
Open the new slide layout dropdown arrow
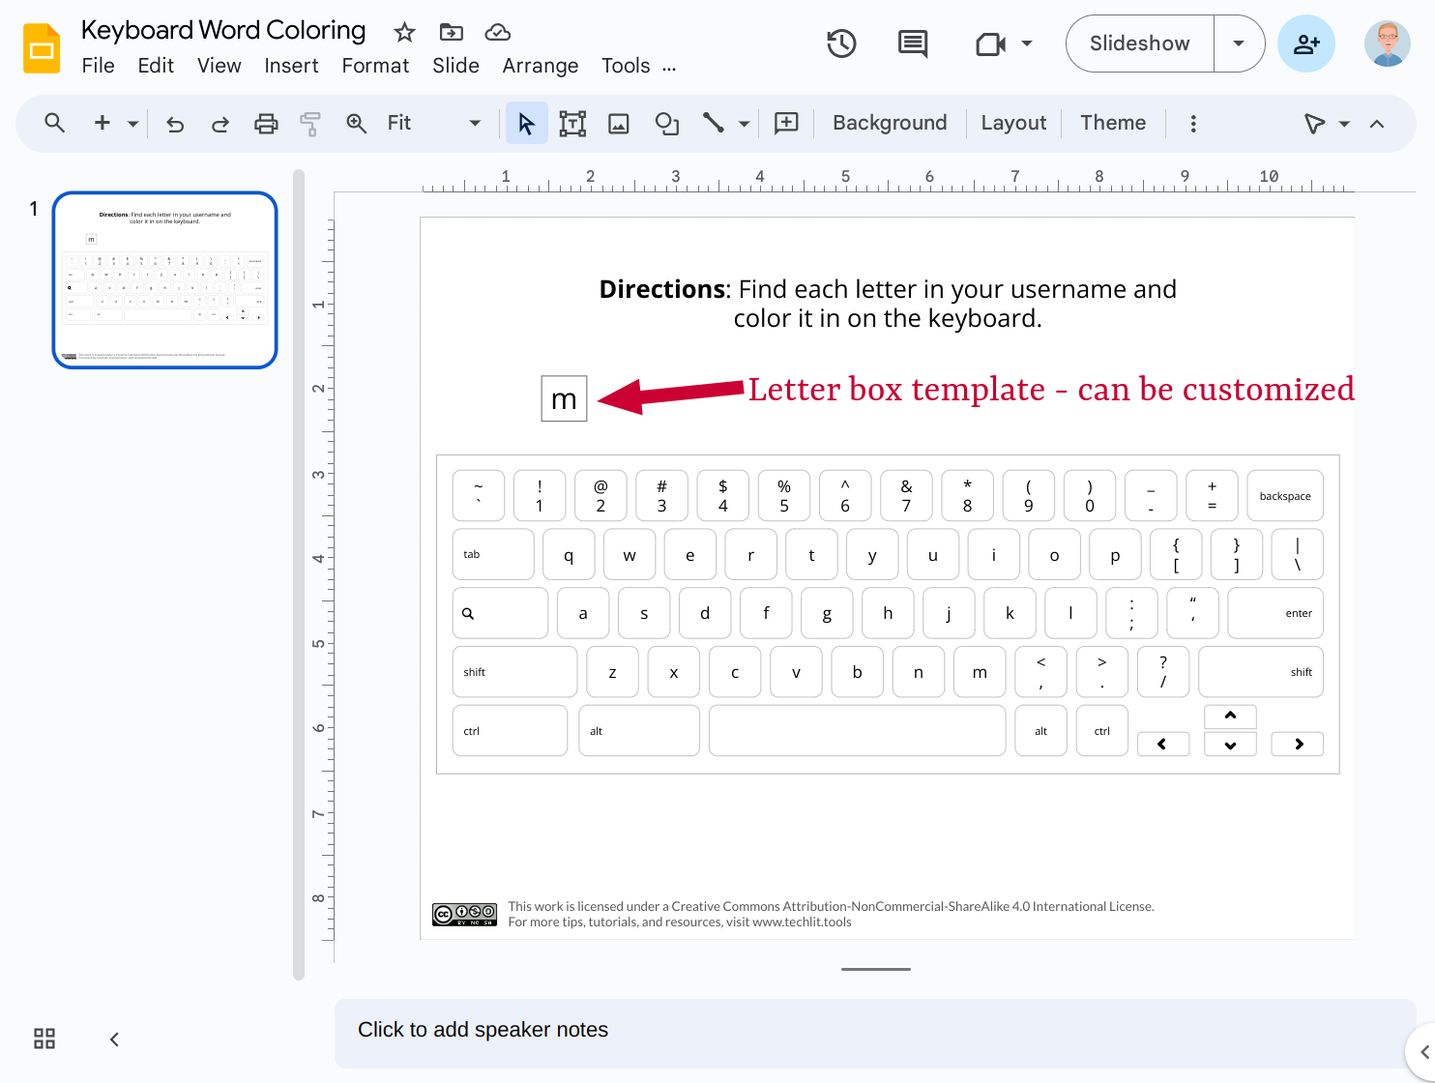[x=132, y=123]
